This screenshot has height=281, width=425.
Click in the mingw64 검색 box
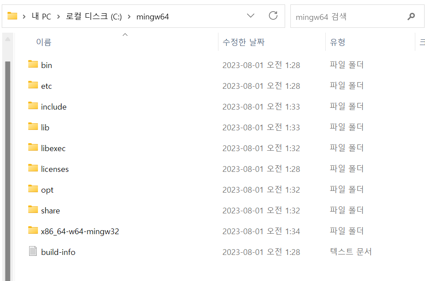[350, 16]
